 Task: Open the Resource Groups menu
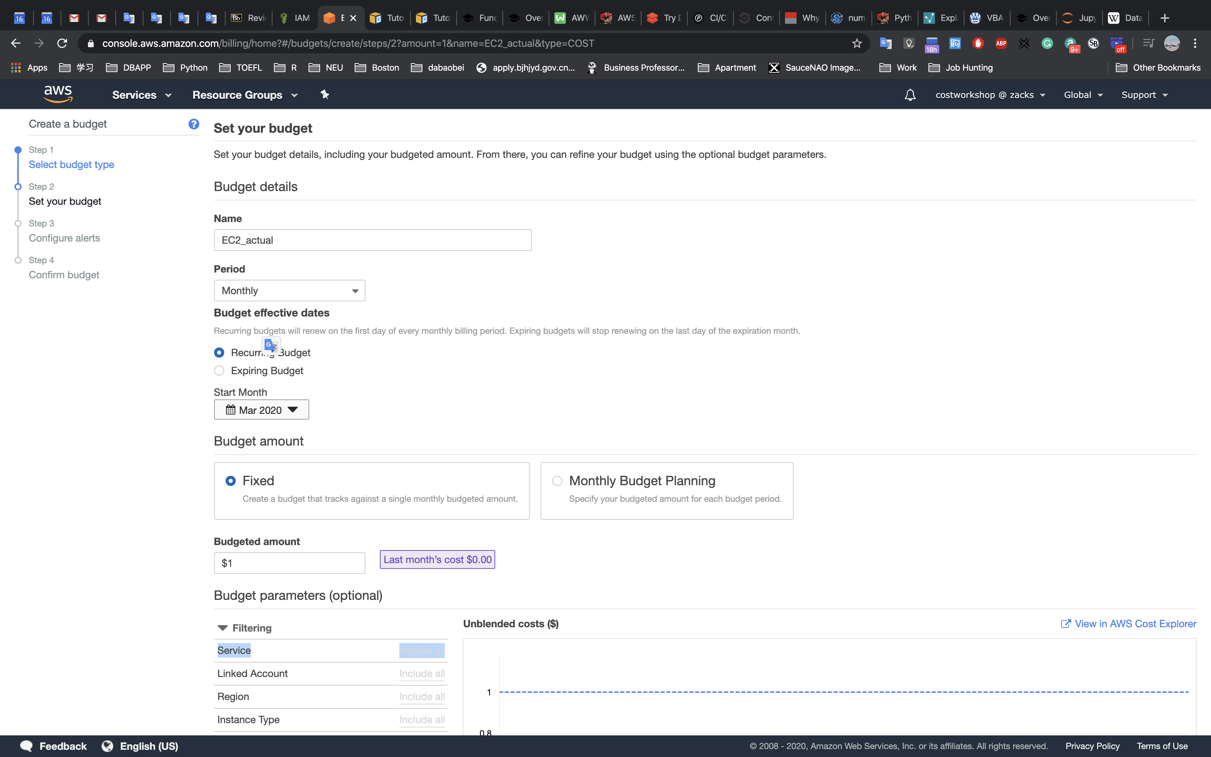point(245,95)
